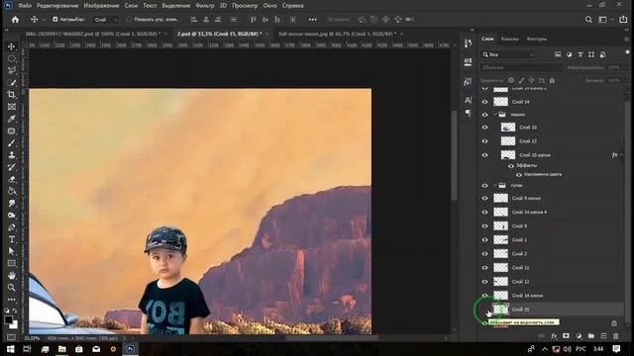Screen dimensions: 634x356
Task: Select the Horizontal Type tool
Action: tap(11, 239)
